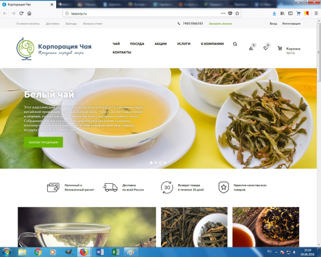Open Word from taskbar

pos(100,252)
